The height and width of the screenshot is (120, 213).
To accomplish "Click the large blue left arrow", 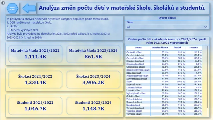I will [29, 8].
